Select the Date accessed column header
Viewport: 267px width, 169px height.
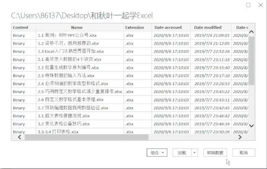click(171, 28)
